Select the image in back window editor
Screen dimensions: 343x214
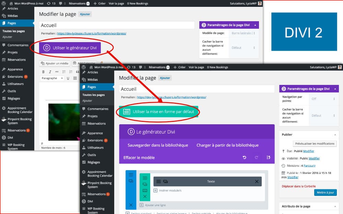(x=64, y=122)
